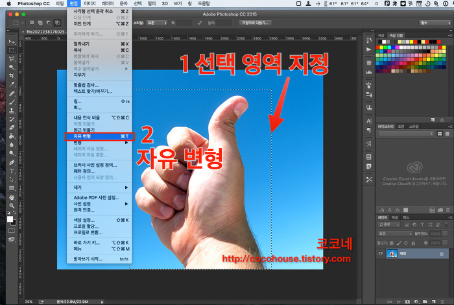Select the Horizontal Type tool
The image size is (454, 305).
click(x=12, y=171)
